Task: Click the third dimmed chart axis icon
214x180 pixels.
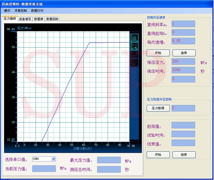Action: (134, 54)
